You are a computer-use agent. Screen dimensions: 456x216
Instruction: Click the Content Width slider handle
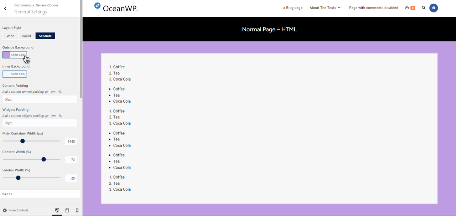(x=44, y=159)
